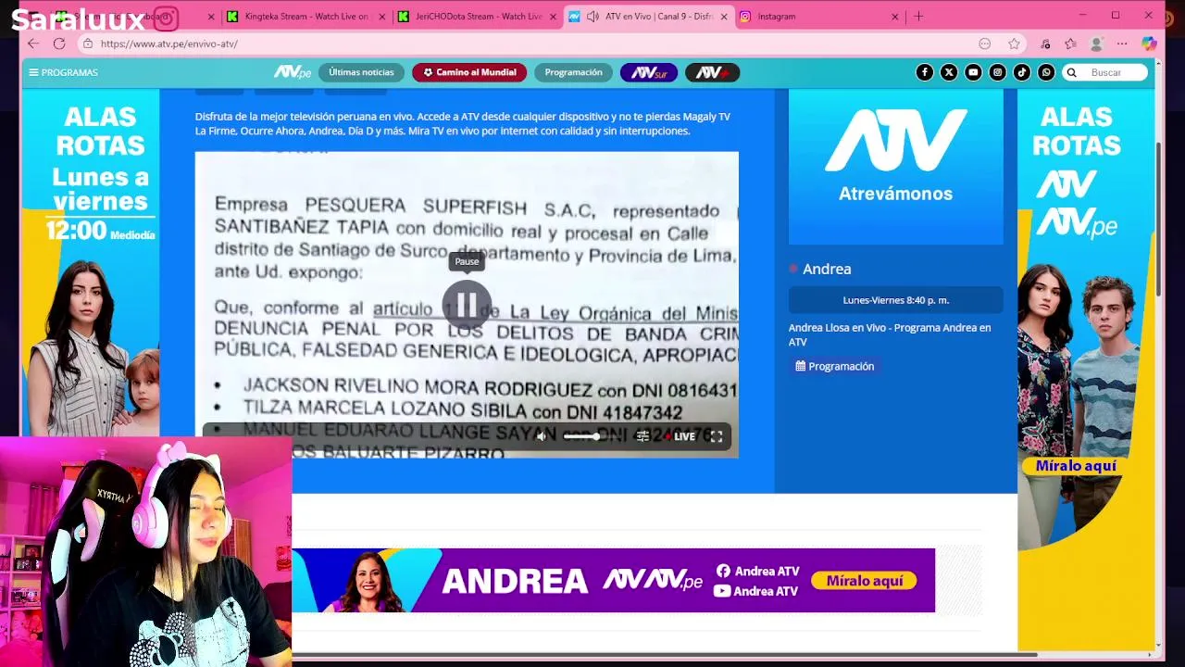The height and width of the screenshot is (667, 1185).
Task: Mute the video player volume
Action: tap(542, 436)
